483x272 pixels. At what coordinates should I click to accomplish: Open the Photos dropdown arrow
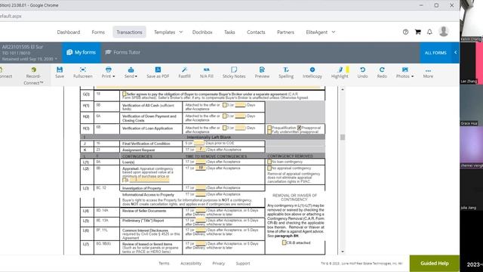(412, 76)
